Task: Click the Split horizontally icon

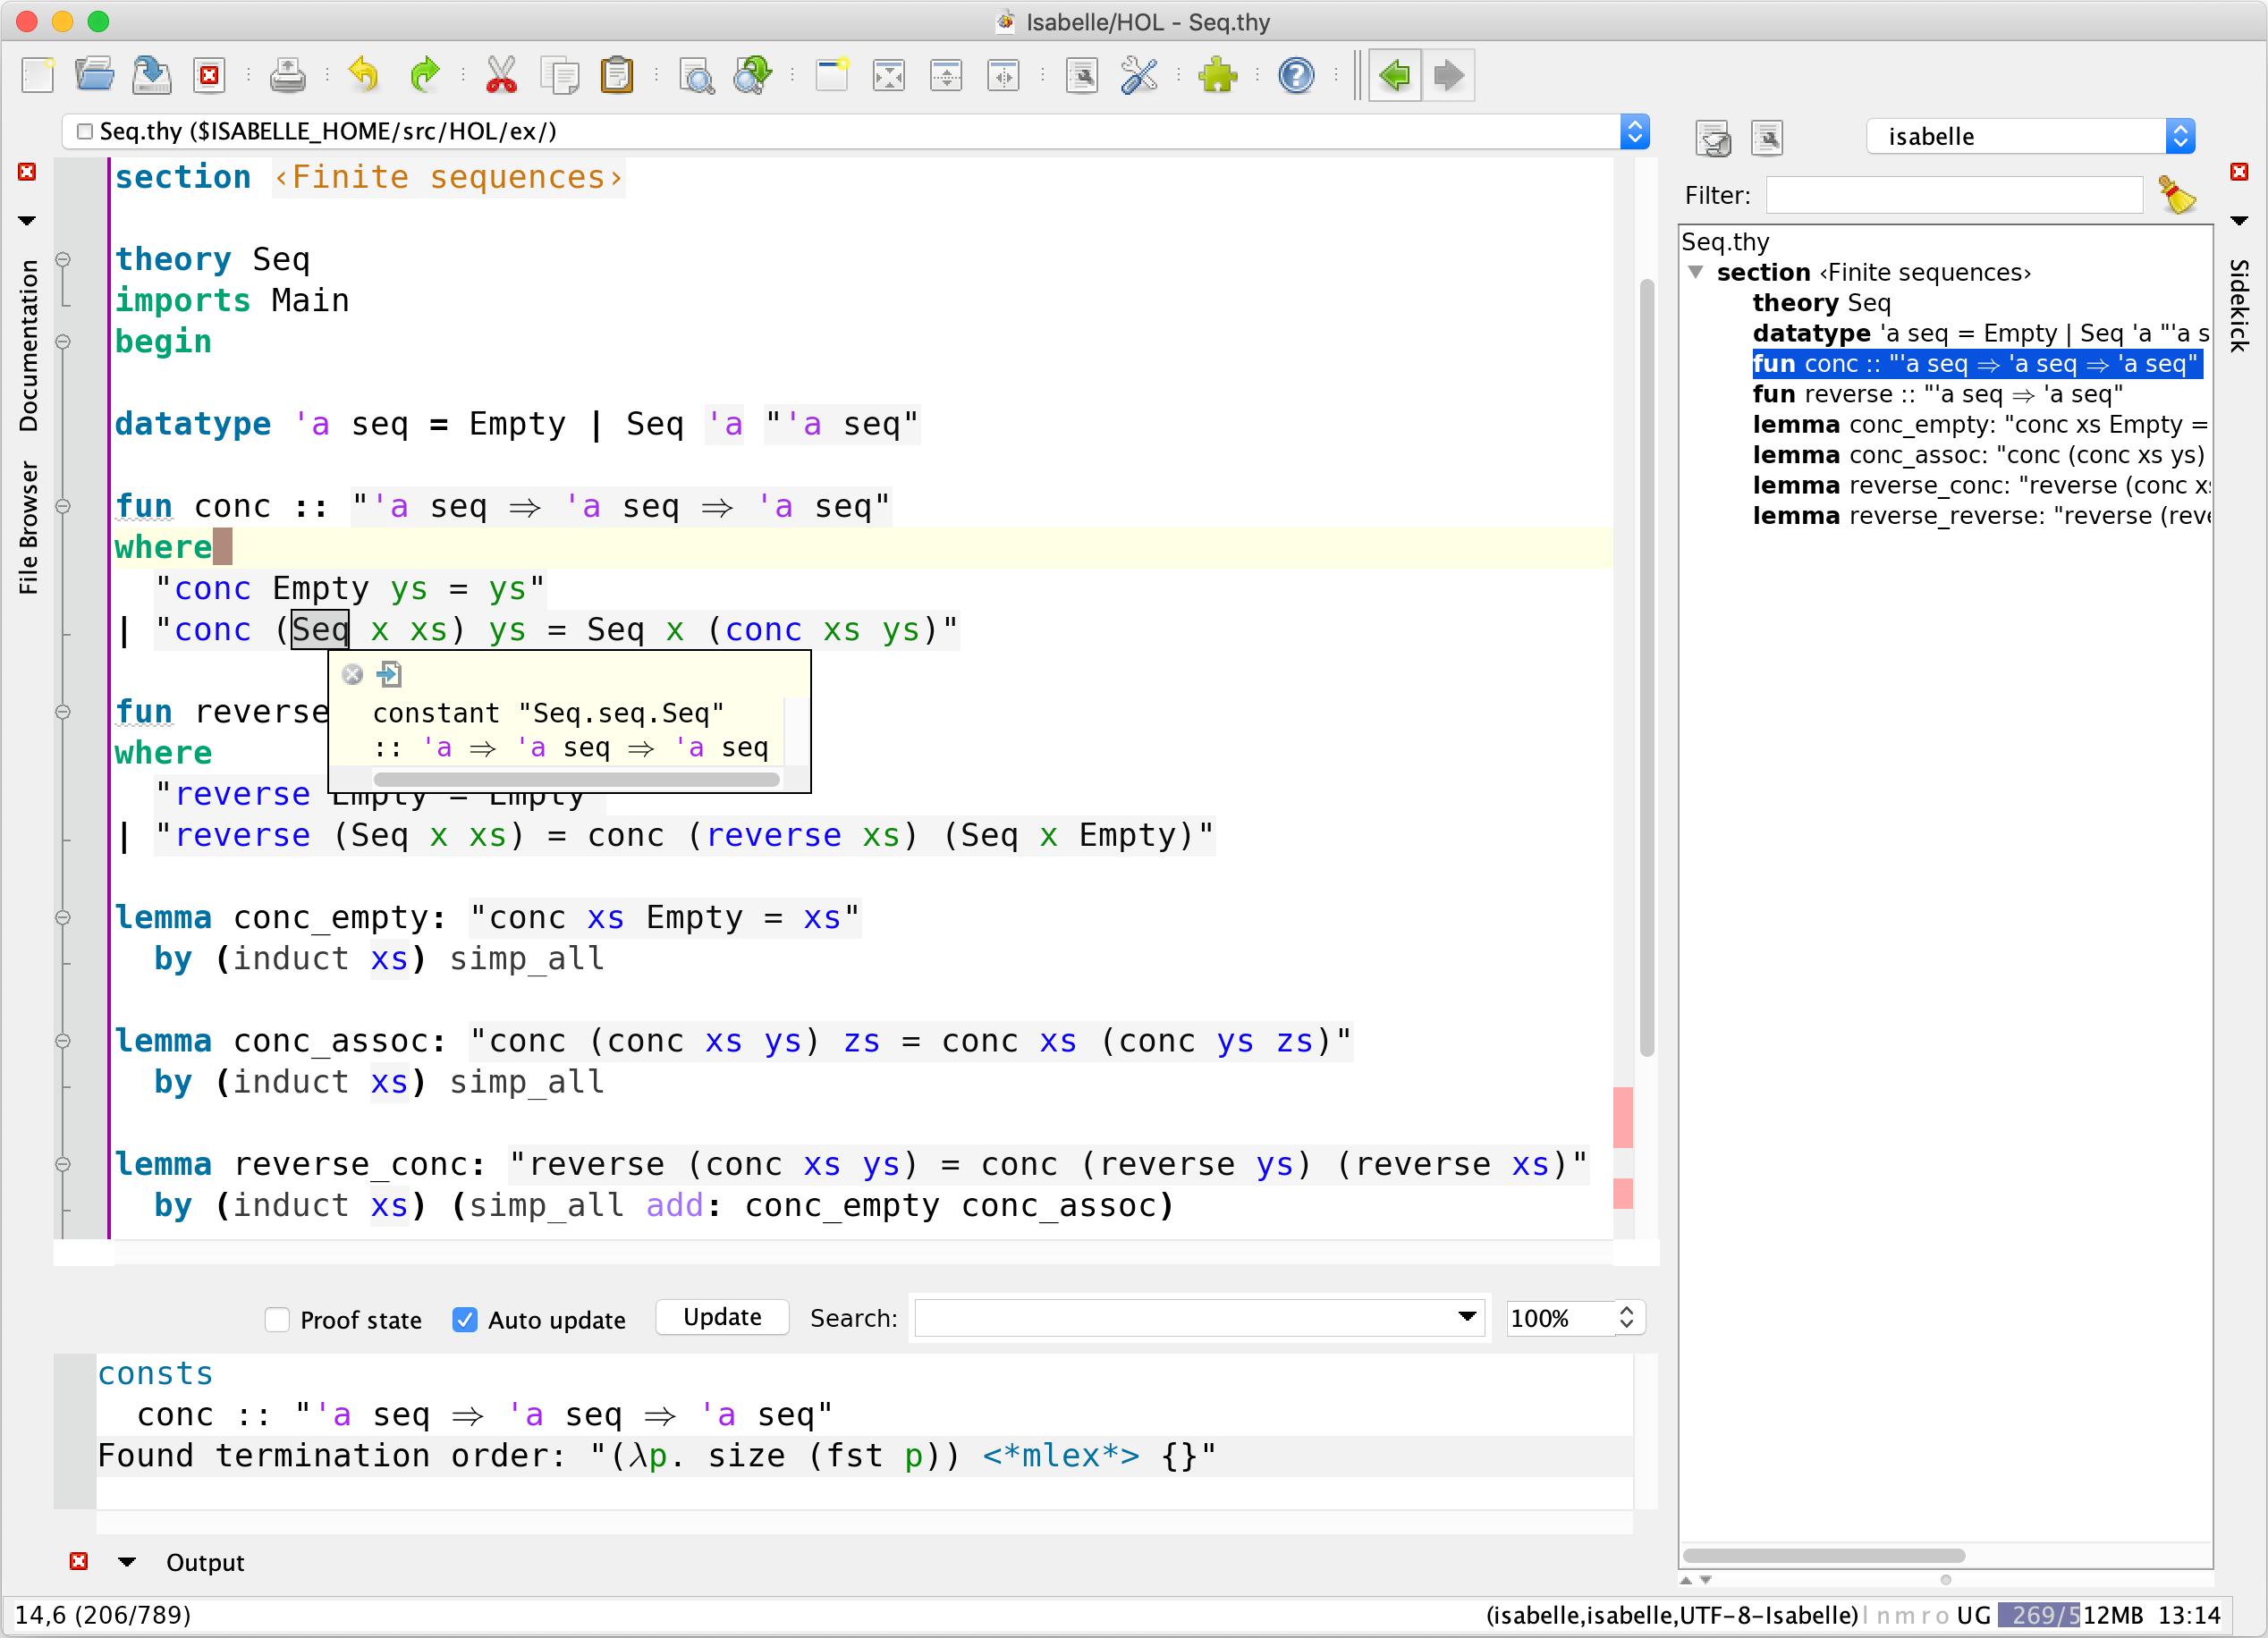Action: click(946, 75)
